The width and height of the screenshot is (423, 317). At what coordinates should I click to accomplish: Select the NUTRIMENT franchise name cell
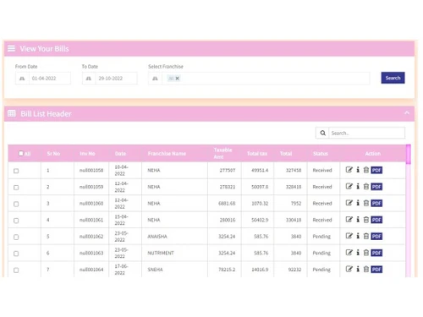(x=174, y=253)
